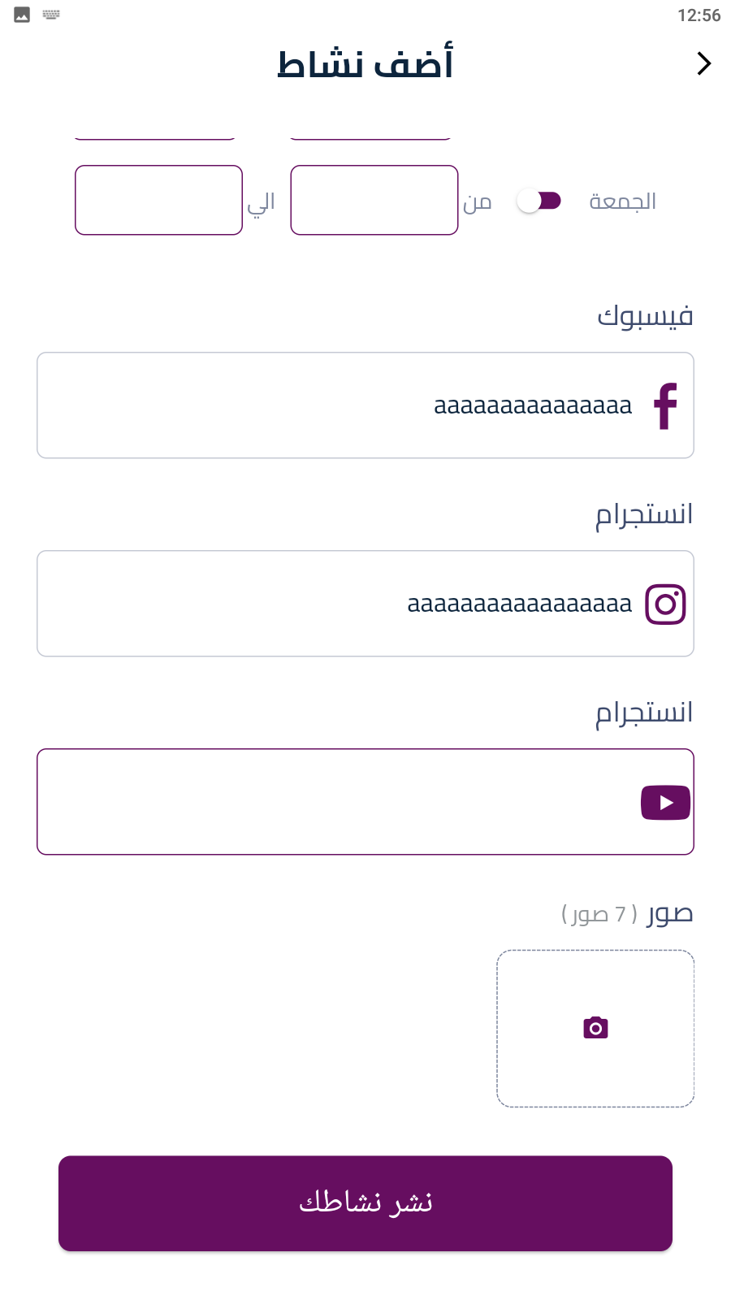
Task: Tap the image notification icon in status bar
Action: (x=22, y=15)
